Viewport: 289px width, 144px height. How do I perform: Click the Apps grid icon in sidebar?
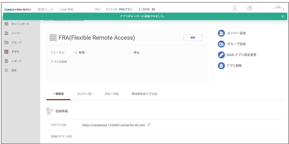tap(6, 52)
